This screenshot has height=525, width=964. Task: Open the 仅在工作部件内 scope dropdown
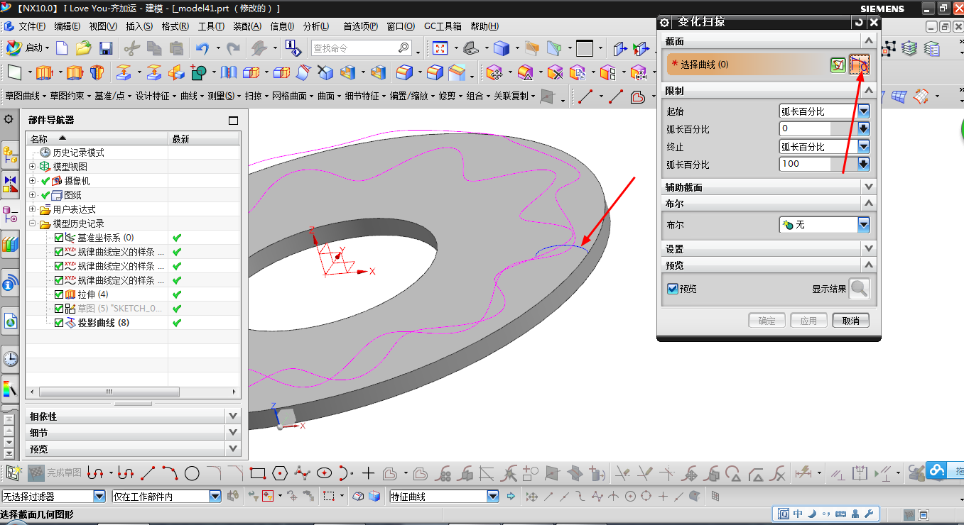[215, 497]
